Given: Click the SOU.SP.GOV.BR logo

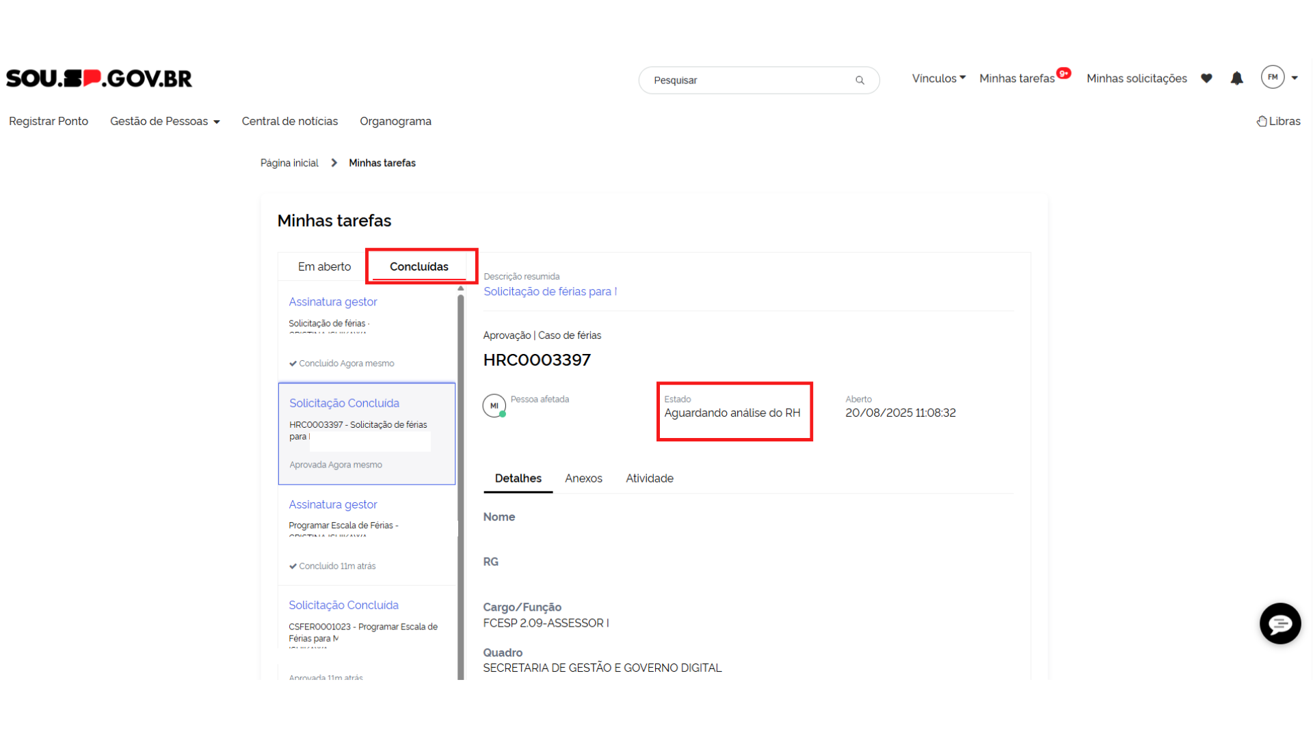Looking at the screenshot, I should (99, 79).
